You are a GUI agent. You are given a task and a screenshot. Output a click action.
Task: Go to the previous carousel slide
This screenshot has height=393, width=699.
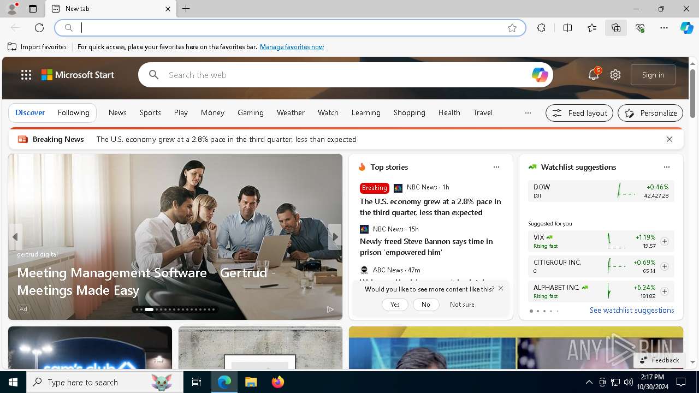pyautogui.click(x=15, y=237)
